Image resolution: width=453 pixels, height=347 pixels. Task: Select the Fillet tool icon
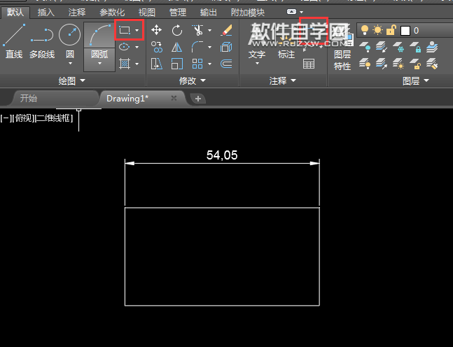click(197, 47)
